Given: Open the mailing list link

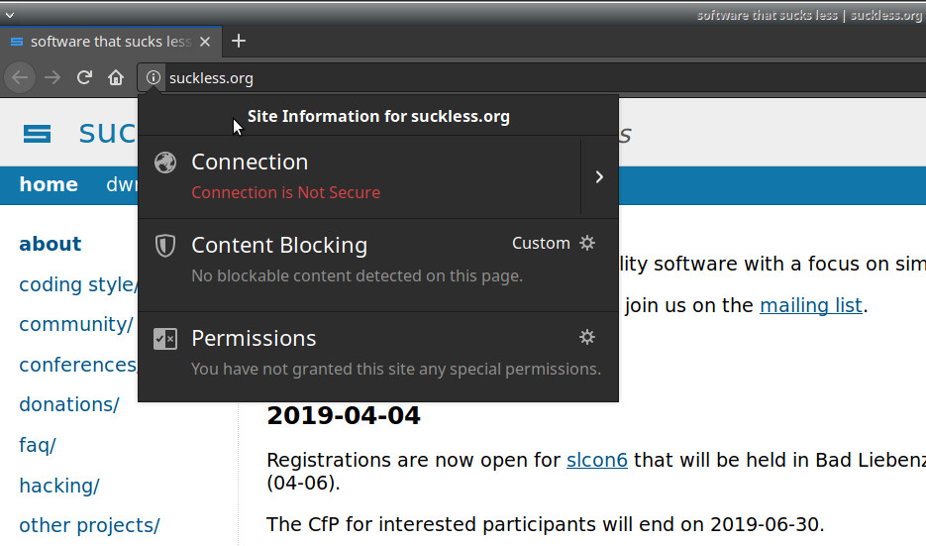Looking at the screenshot, I should pyautogui.click(x=810, y=305).
